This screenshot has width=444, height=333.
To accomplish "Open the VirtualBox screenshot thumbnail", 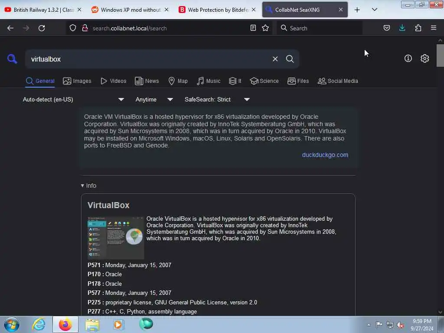I will point(115,238).
